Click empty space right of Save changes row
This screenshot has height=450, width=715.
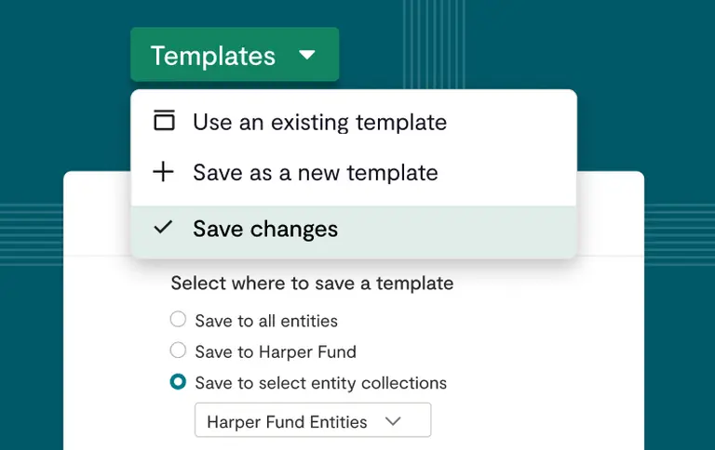click(465, 230)
